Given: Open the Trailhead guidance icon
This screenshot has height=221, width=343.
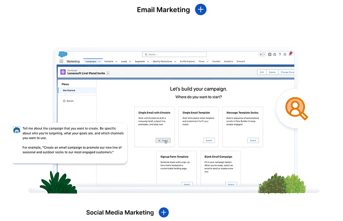Looking at the screenshot, I should coord(275,54).
